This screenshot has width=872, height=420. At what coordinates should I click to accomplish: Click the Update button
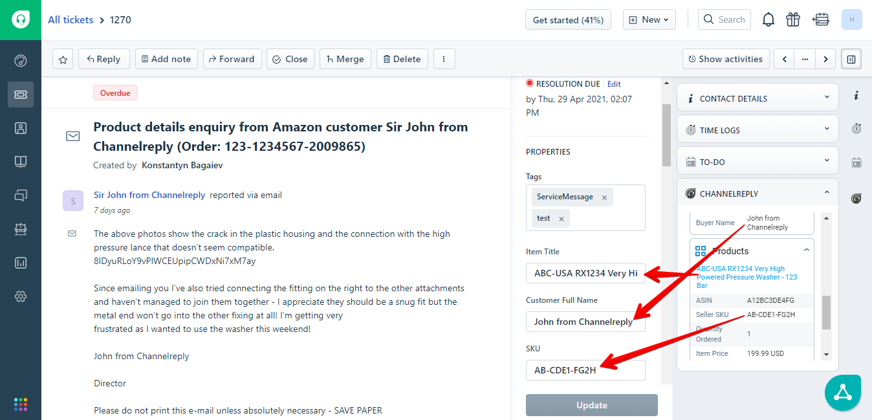click(x=592, y=405)
